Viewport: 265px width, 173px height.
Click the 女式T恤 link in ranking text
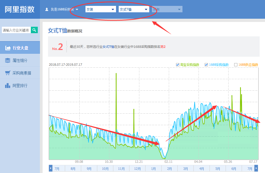109,47
